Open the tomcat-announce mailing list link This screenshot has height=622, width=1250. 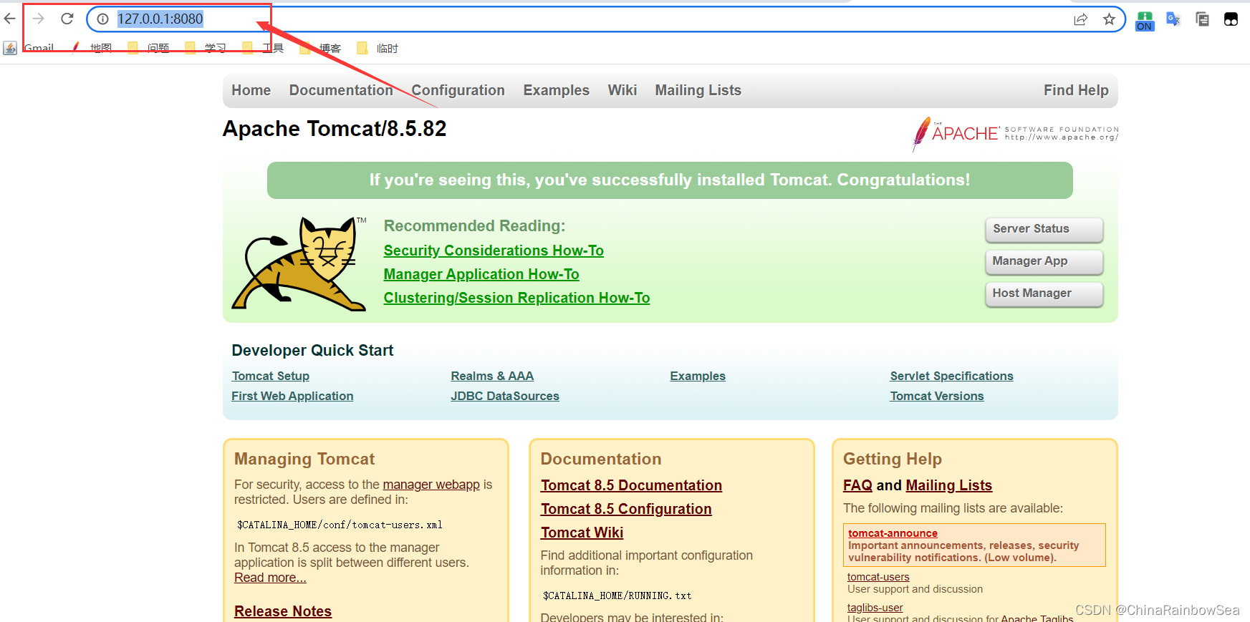coord(893,533)
